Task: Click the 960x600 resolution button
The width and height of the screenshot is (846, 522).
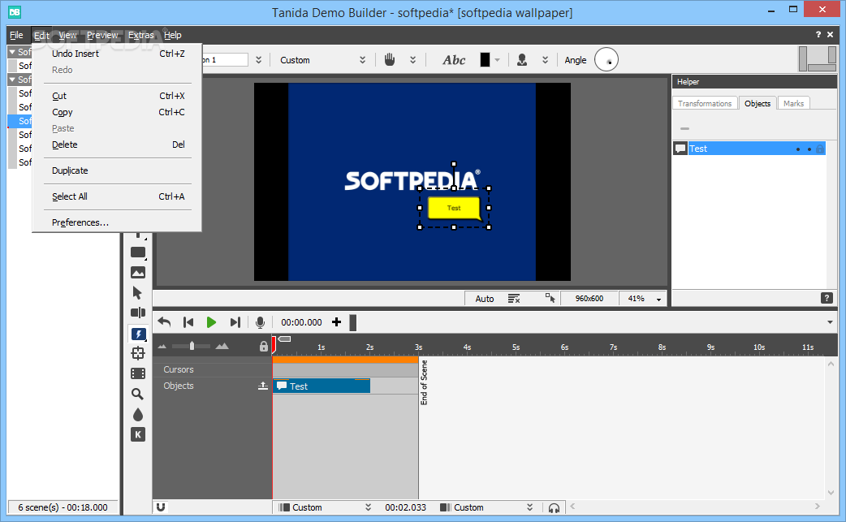Action: (x=589, y=298)
